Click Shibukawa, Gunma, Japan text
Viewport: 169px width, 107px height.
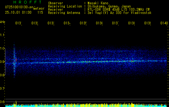click(109, 6)
